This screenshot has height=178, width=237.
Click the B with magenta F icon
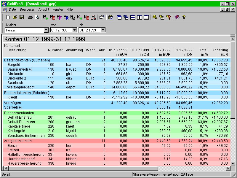click(59, 17)
